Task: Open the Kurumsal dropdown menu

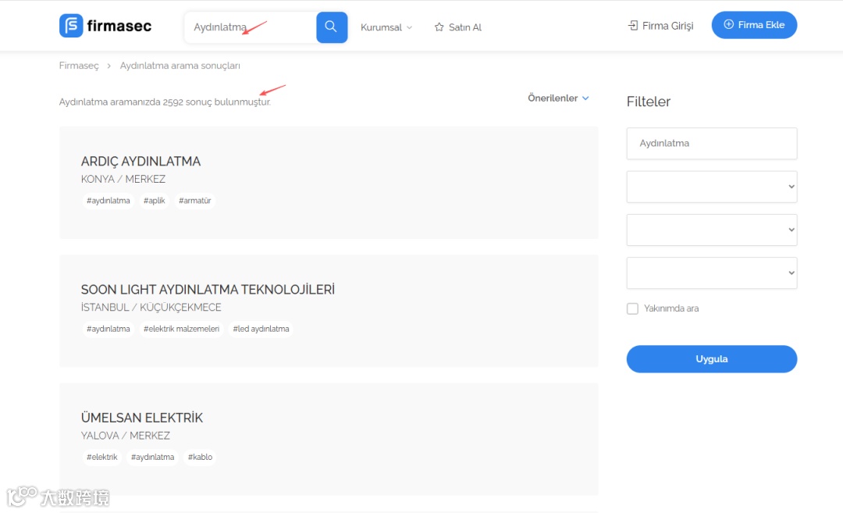Action: (386, 27)
